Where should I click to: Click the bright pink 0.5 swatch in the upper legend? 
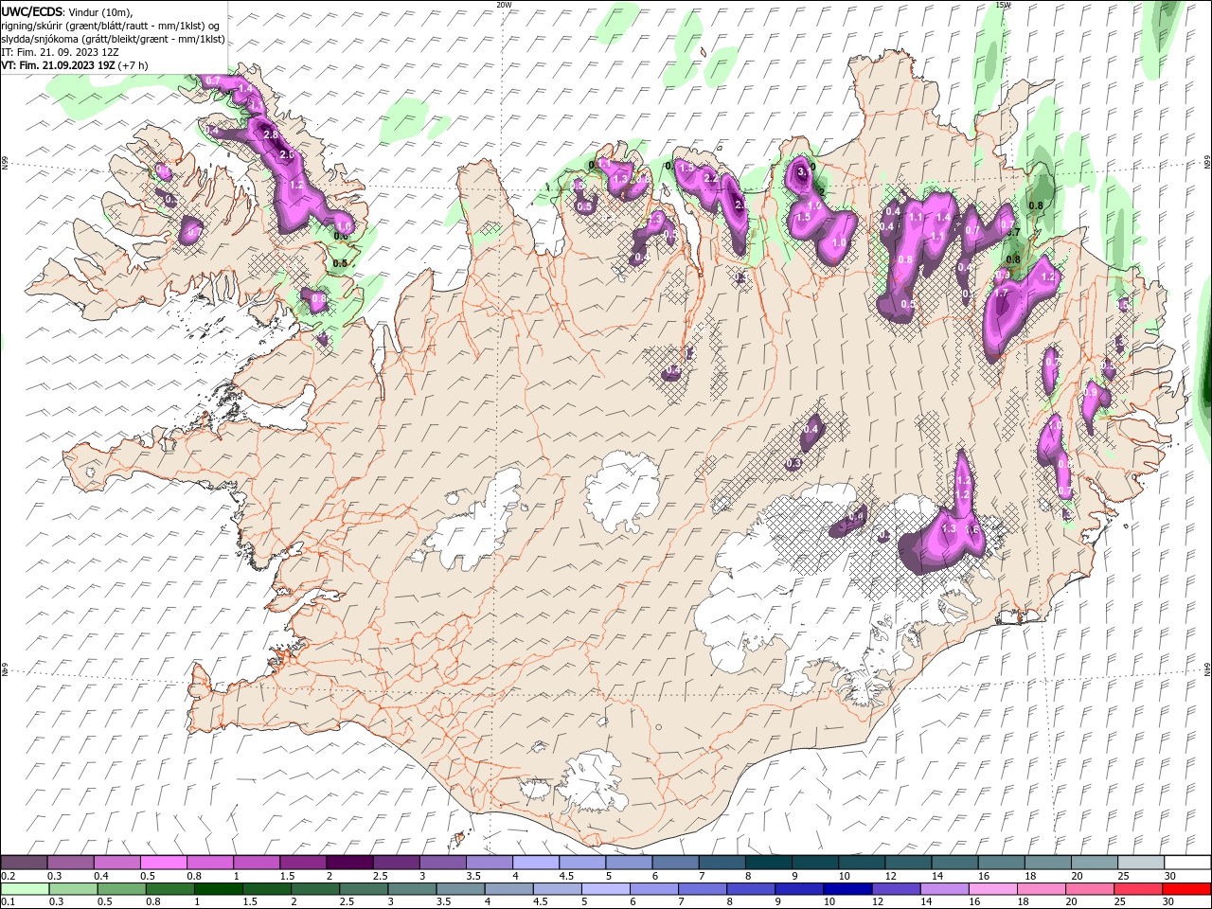point(164,862)
